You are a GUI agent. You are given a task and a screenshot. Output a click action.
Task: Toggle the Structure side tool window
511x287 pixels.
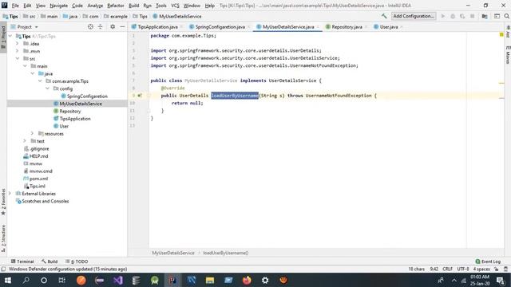click(x=3, y=238)
